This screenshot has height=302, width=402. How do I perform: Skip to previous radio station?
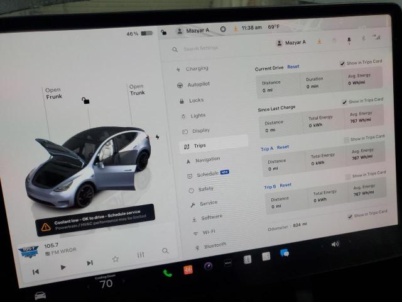(36, 272)
